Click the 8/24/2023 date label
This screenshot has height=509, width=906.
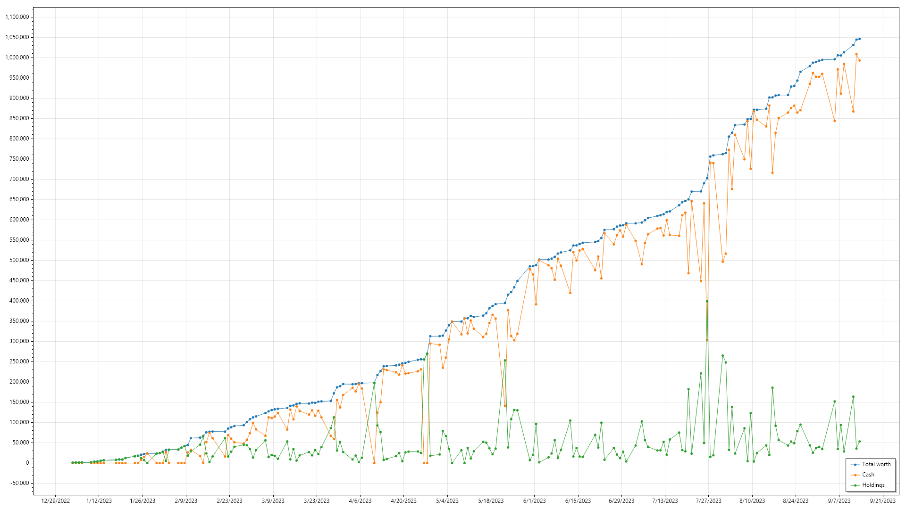pos(796,501)
